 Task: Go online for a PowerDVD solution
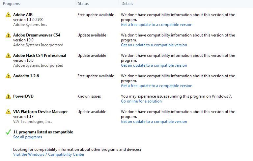(x=141, y=101)
